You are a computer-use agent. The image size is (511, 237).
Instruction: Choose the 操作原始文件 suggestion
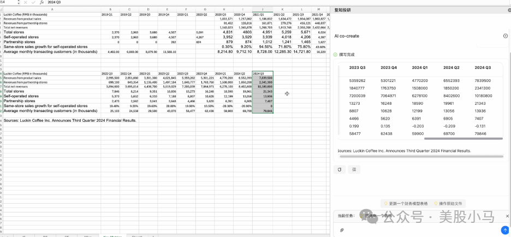tap(448, 204)
